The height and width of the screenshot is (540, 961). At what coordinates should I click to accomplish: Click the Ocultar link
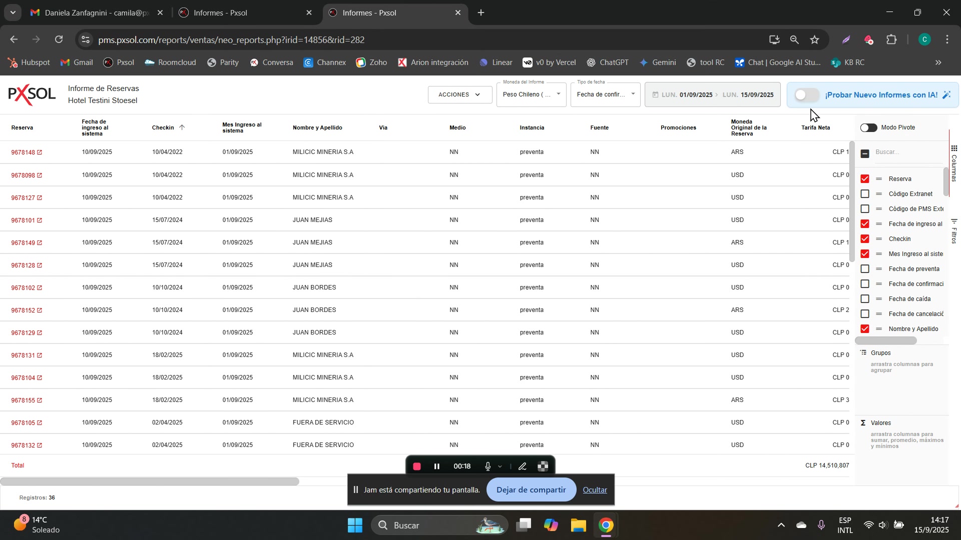tap(595, 490)
